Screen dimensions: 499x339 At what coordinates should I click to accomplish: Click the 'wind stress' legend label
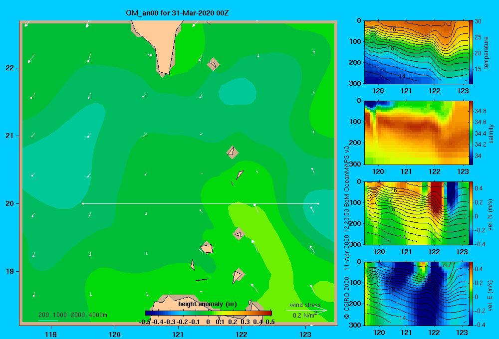click(305, 305)
